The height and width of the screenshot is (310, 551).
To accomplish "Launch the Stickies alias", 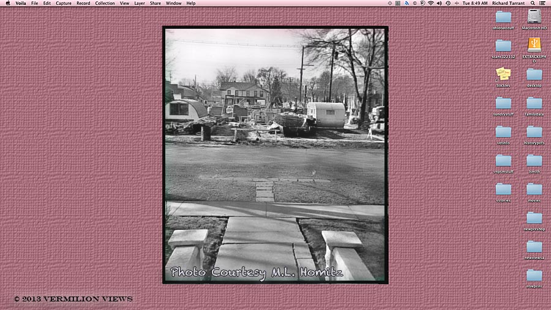I will point(503,74).
